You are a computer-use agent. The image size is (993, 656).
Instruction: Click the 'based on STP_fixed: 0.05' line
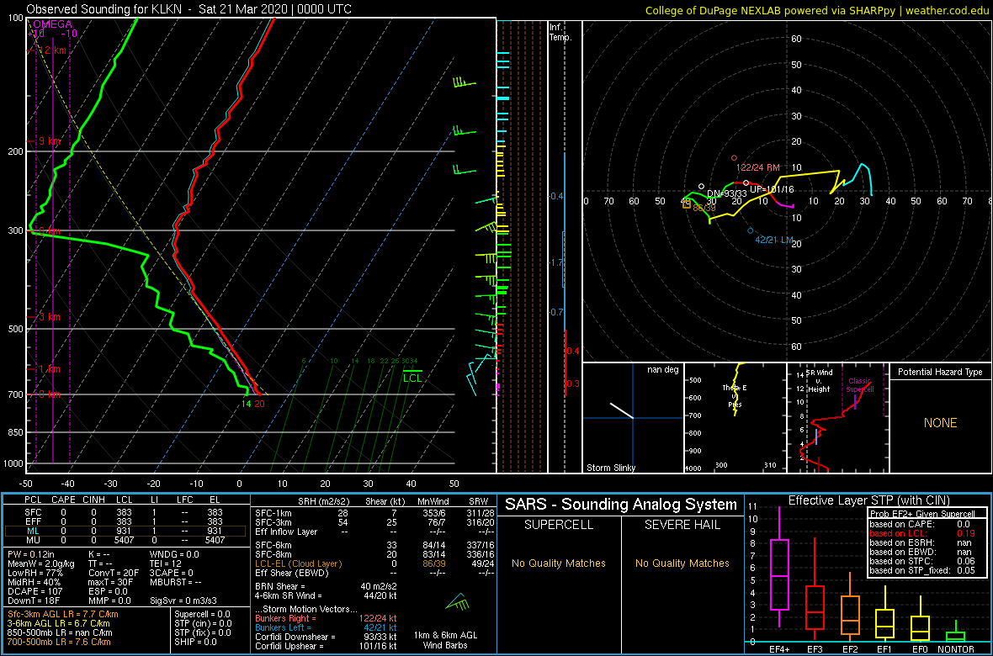point(922,570)
